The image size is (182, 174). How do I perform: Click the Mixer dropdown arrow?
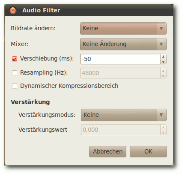click(161, 44)
